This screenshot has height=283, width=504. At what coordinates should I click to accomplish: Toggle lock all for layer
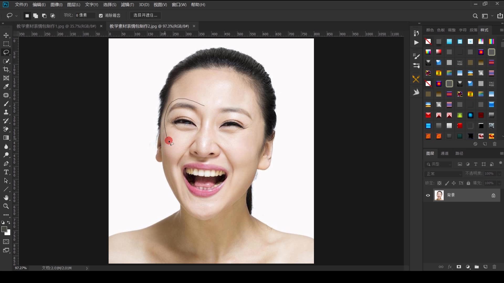coord(468,183)
